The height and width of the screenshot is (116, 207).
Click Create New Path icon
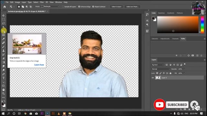click(197, 55)
